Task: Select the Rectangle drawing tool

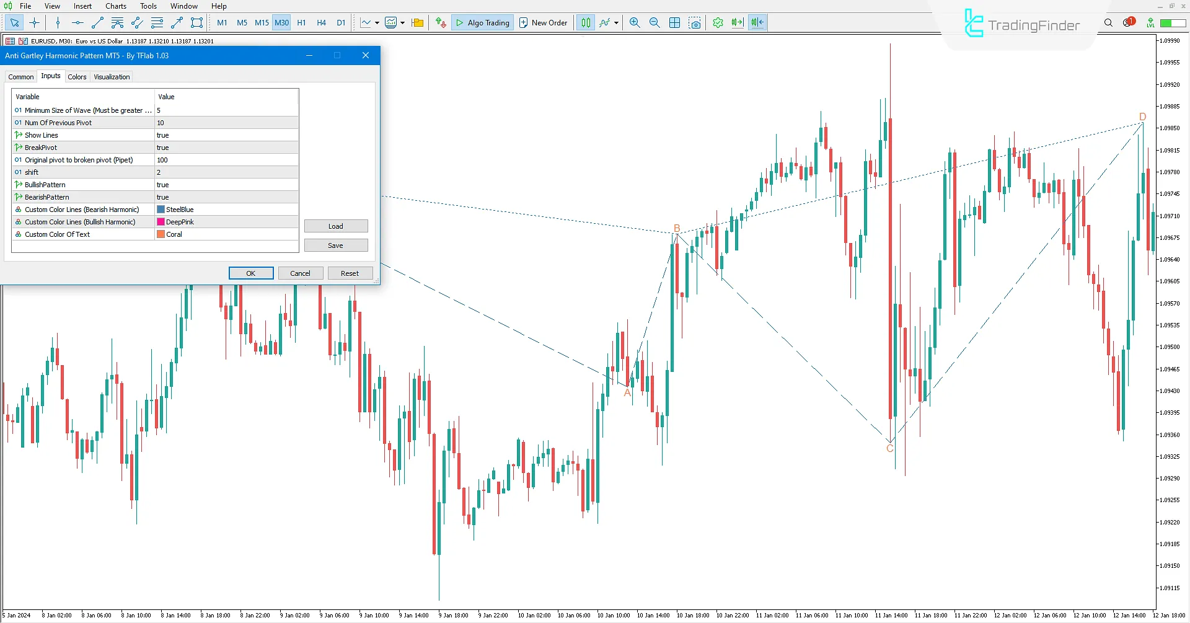Action: pyautogui.click(x=197, y=22)
